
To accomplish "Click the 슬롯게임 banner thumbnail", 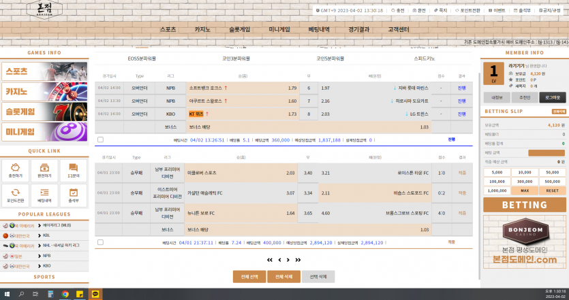I will click(x=44, y=111).
